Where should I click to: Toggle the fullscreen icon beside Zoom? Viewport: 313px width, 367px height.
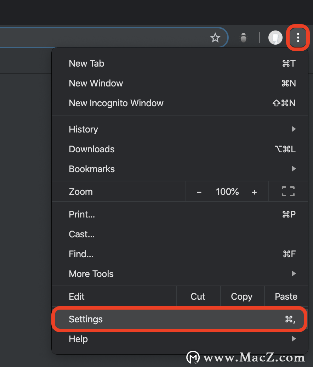point(288,191)
